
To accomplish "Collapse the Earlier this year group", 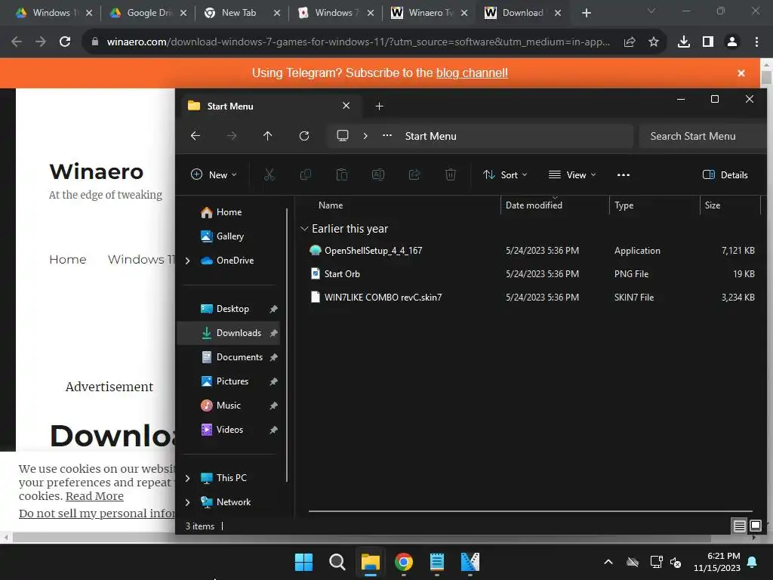I will point(305,229).
